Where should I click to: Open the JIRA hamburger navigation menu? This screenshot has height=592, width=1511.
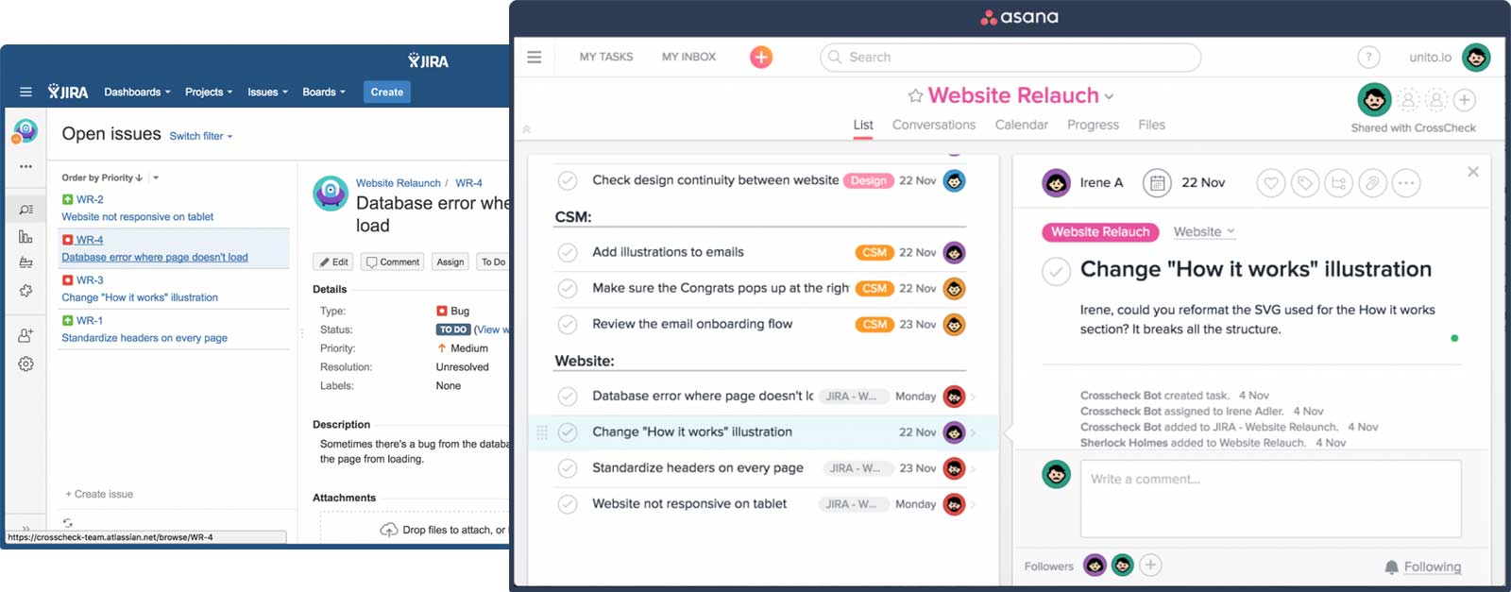pos(25,92)
